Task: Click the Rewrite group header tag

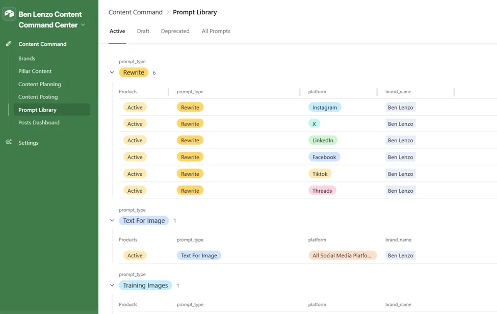Action: 134,72
